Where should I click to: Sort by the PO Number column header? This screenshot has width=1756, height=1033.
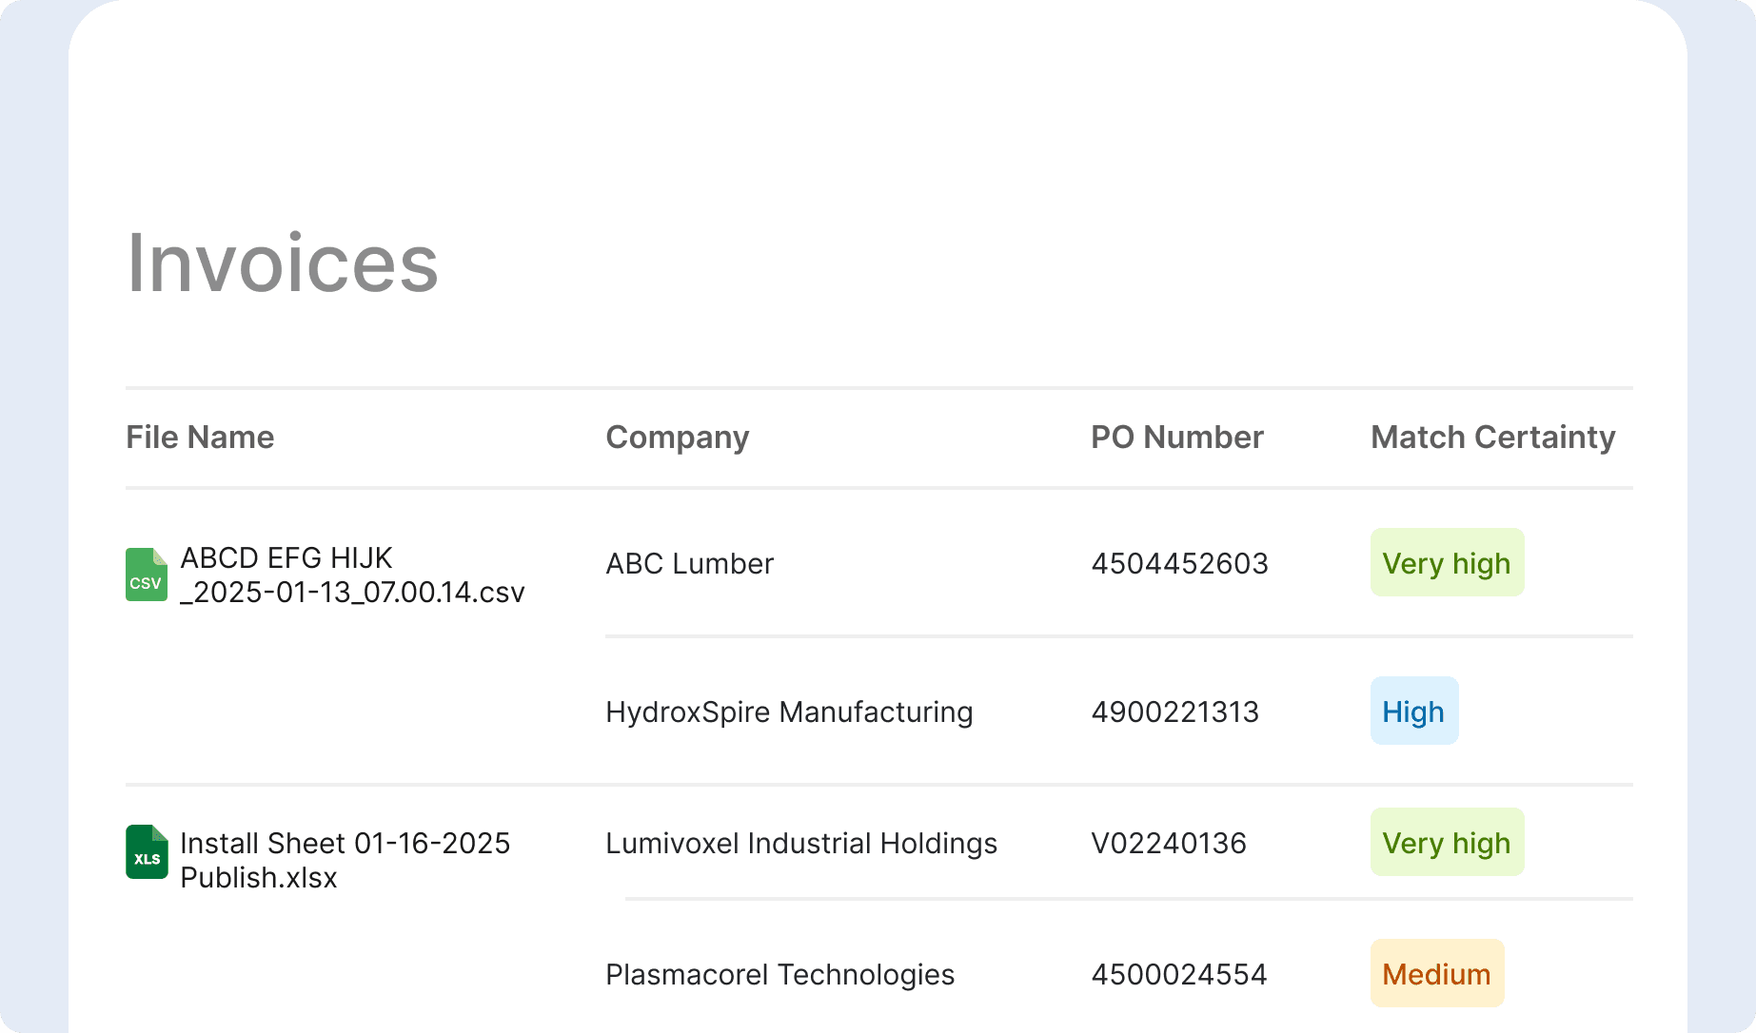point(1177,437)
